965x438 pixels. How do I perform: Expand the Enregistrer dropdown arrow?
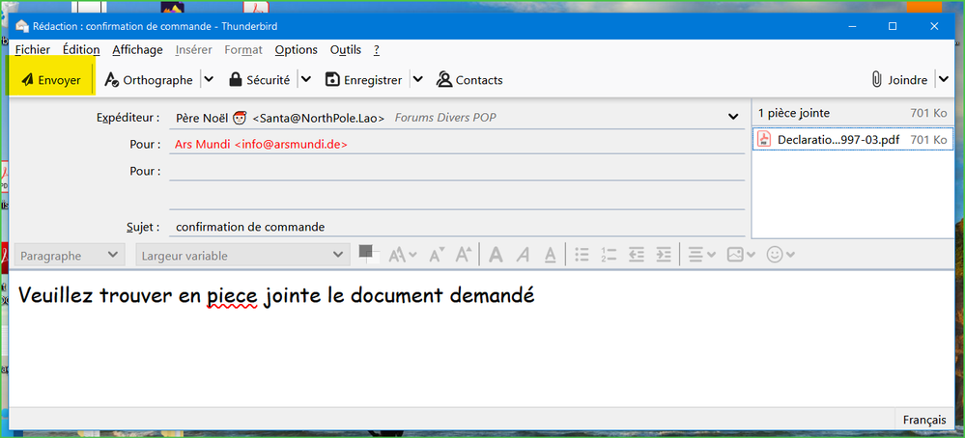(x=418, y=80)
